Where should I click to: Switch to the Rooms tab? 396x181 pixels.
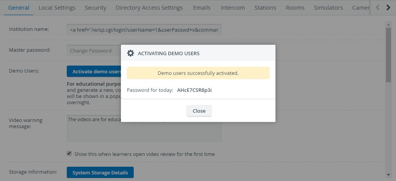[295, 8]
